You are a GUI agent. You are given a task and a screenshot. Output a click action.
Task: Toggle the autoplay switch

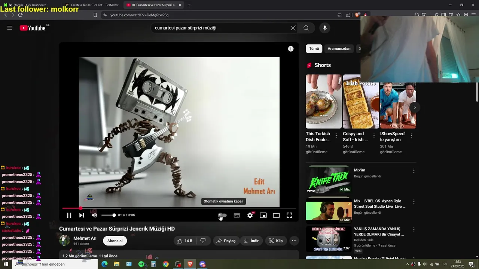coord(223,215)
